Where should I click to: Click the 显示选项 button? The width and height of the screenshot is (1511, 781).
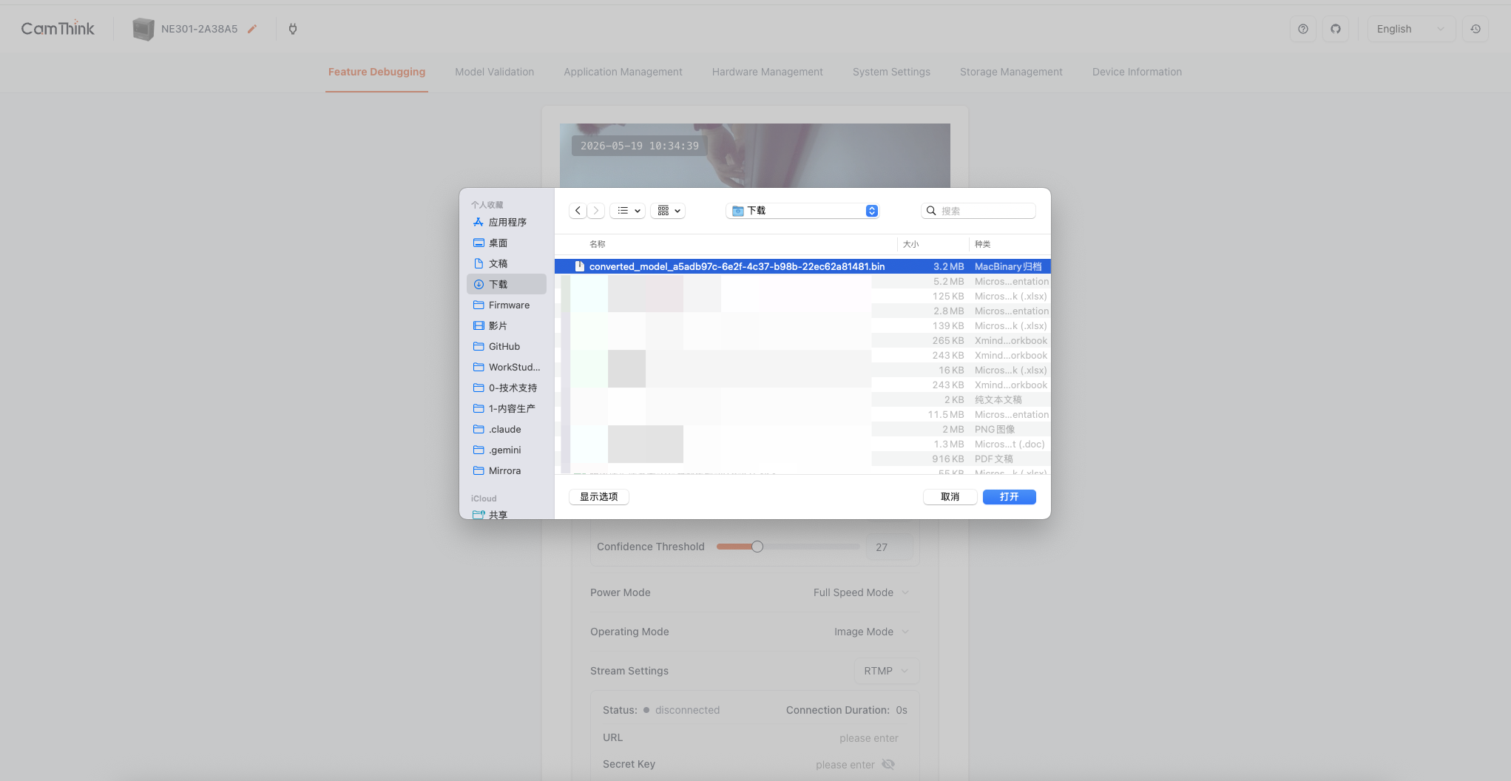598,497
